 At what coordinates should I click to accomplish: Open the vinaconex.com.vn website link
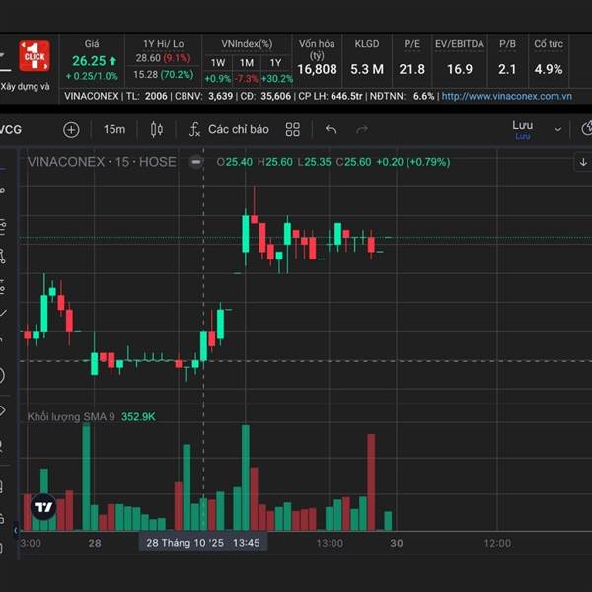coord(507,96)
